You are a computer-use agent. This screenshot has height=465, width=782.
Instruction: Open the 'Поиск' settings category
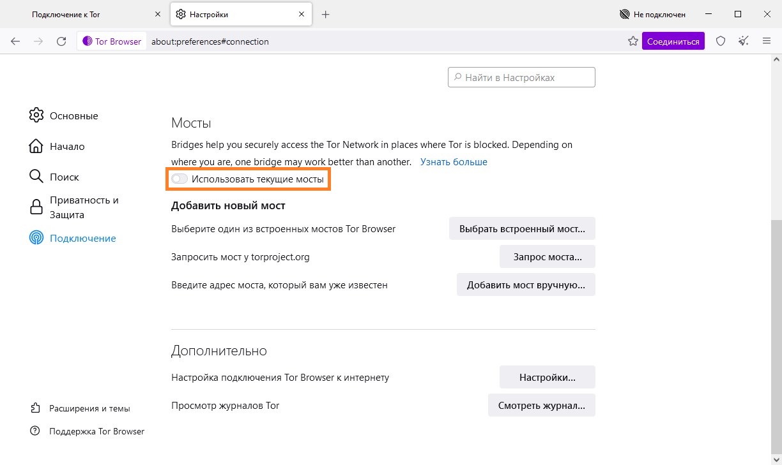tap(54, 177)
